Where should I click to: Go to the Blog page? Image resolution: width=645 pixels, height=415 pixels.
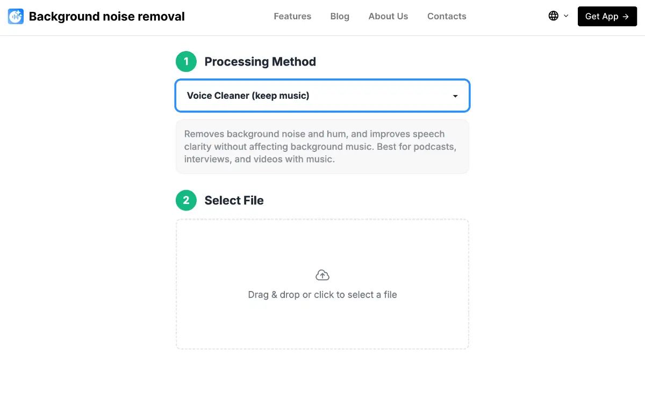click(340, 16)
